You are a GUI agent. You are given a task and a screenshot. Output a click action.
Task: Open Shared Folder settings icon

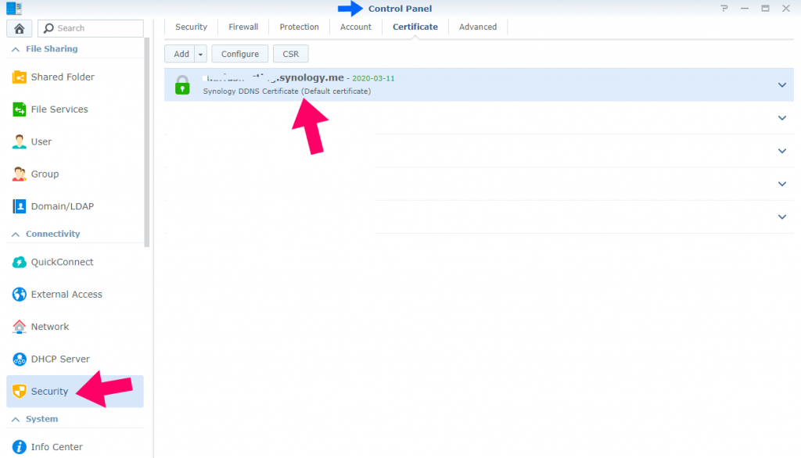pyautogui.click(x=20, y=77)
